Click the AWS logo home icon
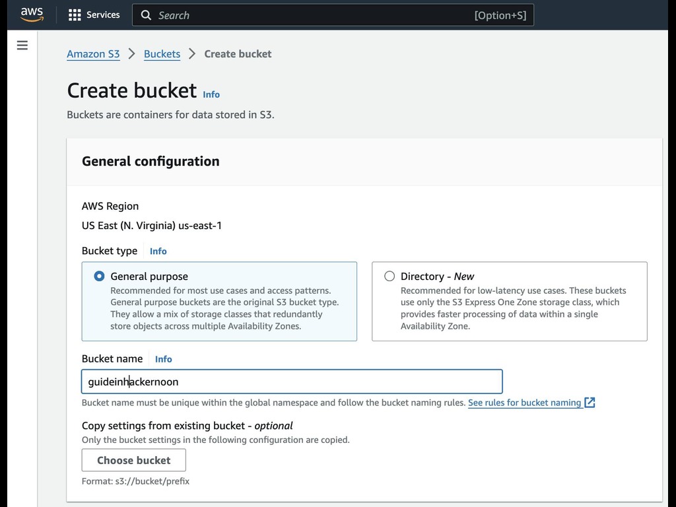This screenshot has height=507, width=676. [32, 15]
